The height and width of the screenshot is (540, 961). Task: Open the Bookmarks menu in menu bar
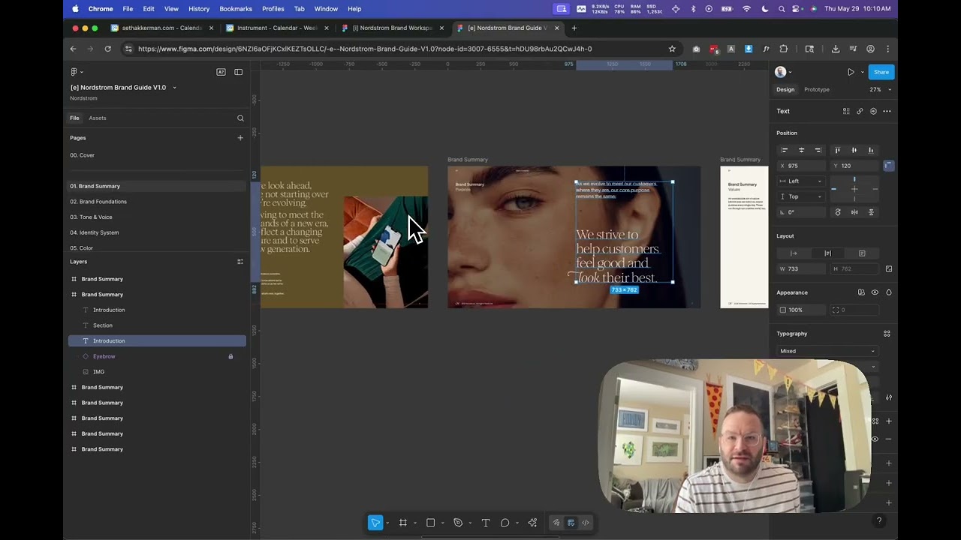pyautogui.click(x=236, y=9)
